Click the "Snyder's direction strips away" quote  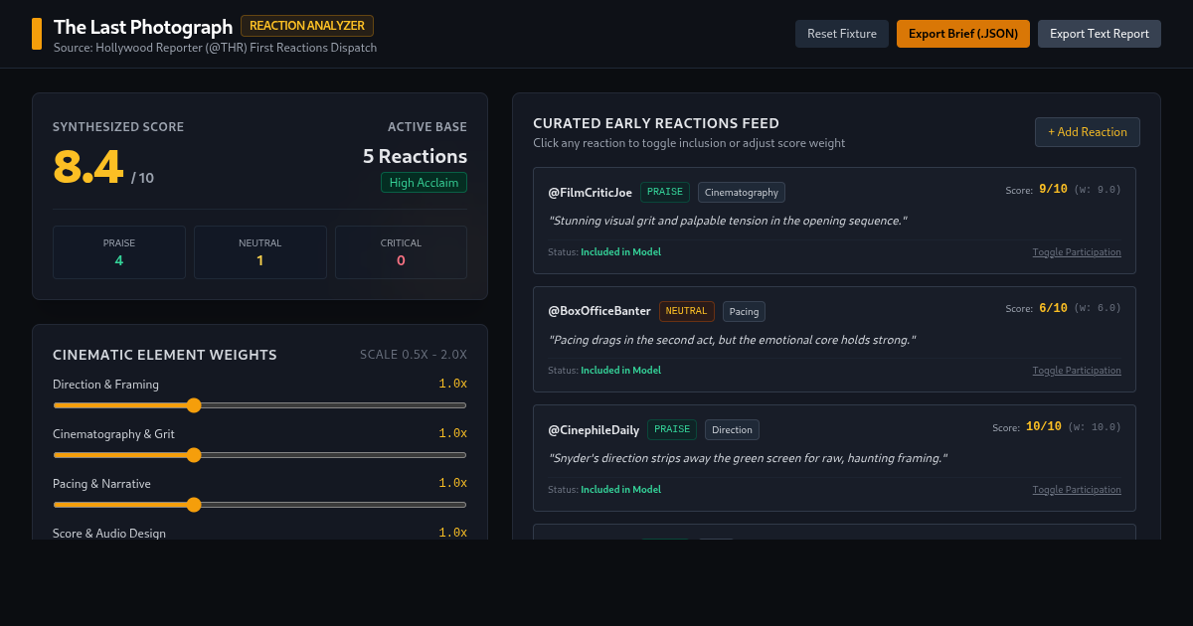click(748, 458)
